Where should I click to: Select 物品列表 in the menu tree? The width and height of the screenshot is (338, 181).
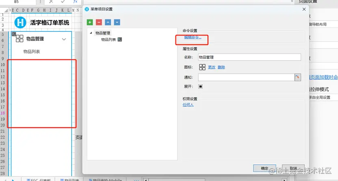108,40
